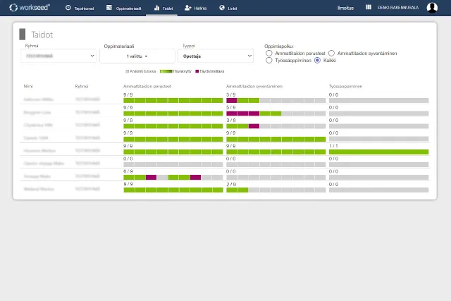Screen dimensions: 451x301
Task: Click the full green bar scored 1 / 1
Action: pyautogui.click(x=379, y=152)
